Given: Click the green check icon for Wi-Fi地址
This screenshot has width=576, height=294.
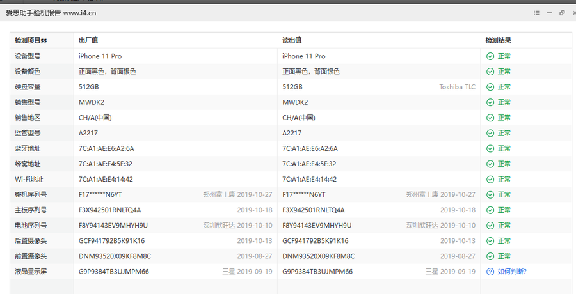Looking at the screenshot, I should pyautogui.click(x=490, y=179).
